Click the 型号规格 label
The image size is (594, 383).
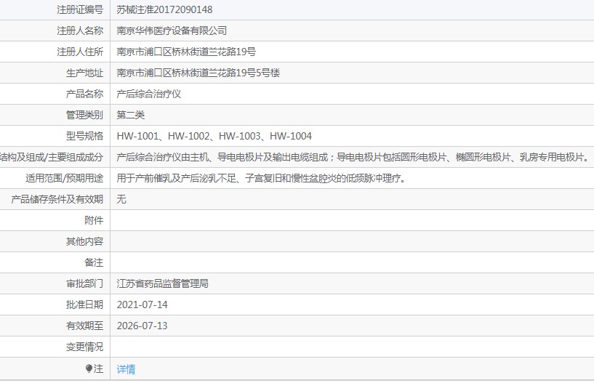coord(84,136)
